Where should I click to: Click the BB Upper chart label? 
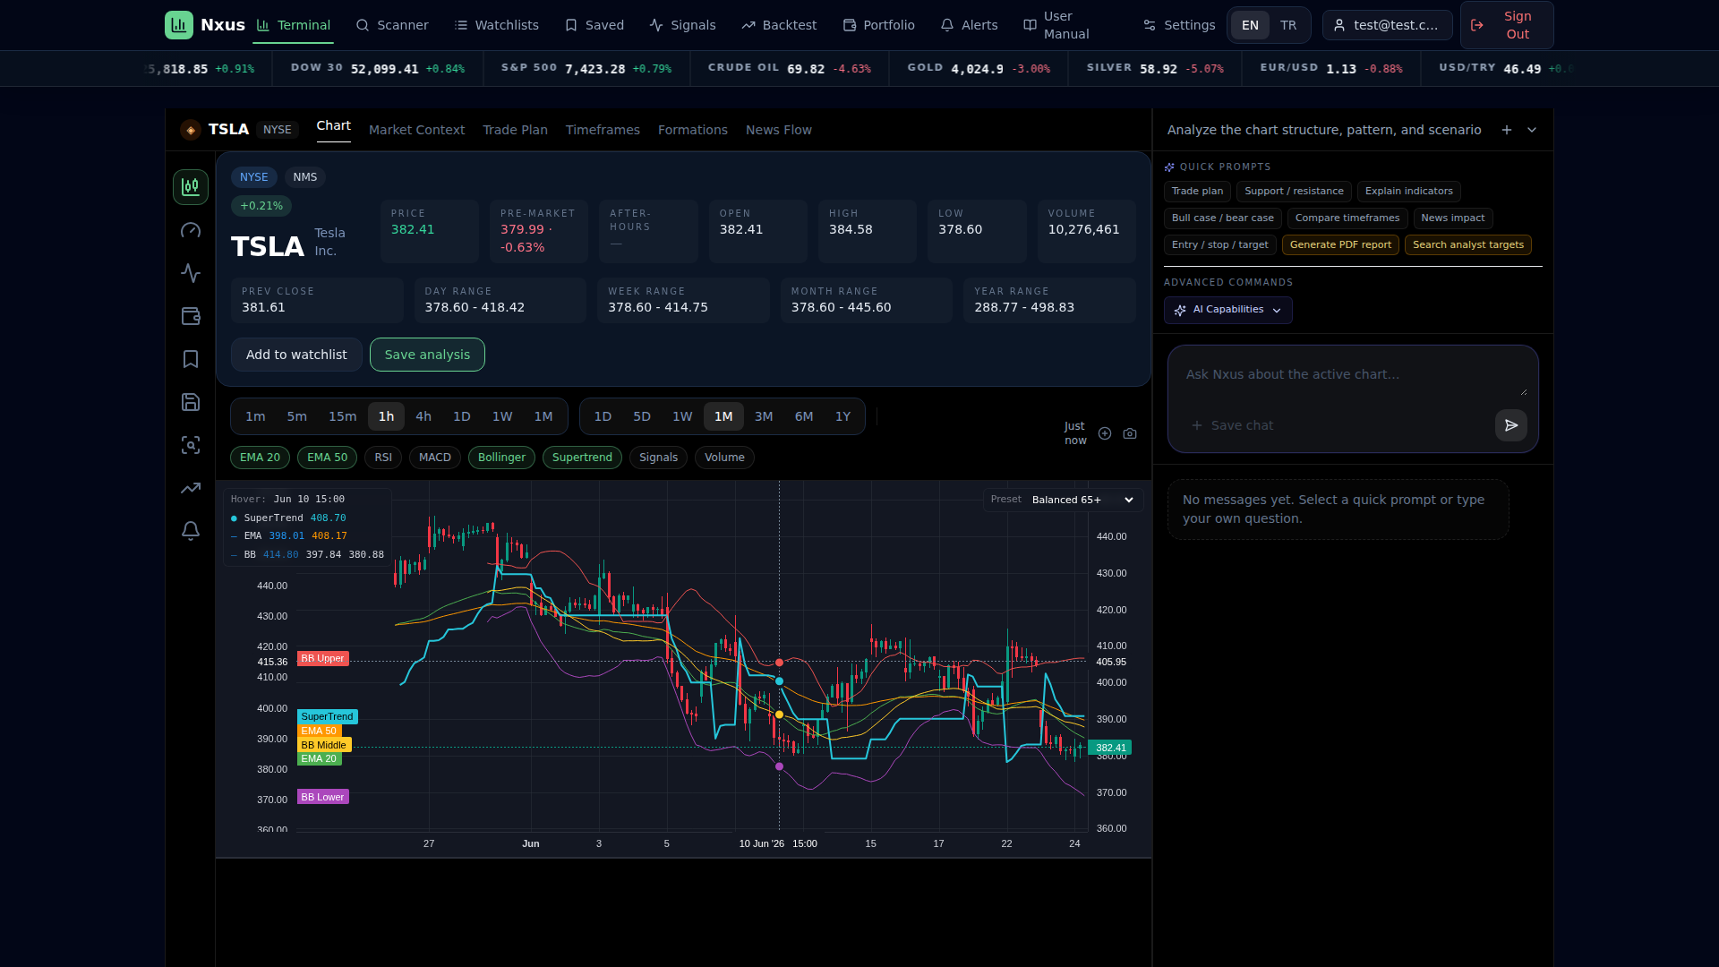pyautogui.click(x=322, y=658)
